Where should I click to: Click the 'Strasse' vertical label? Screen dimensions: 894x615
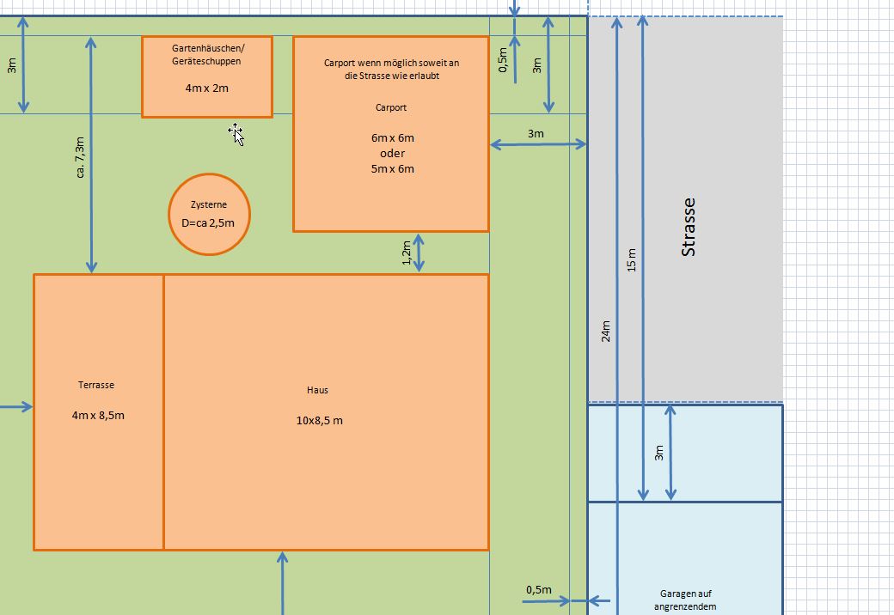coord(689,227)
